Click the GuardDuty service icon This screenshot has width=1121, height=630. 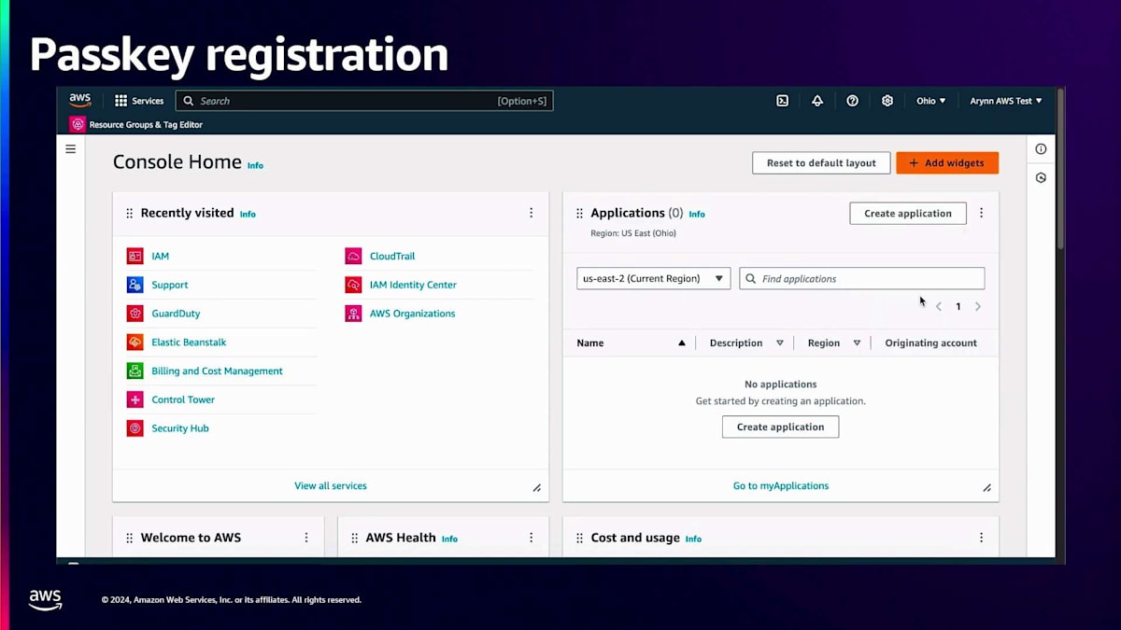(x=135, y=314)
